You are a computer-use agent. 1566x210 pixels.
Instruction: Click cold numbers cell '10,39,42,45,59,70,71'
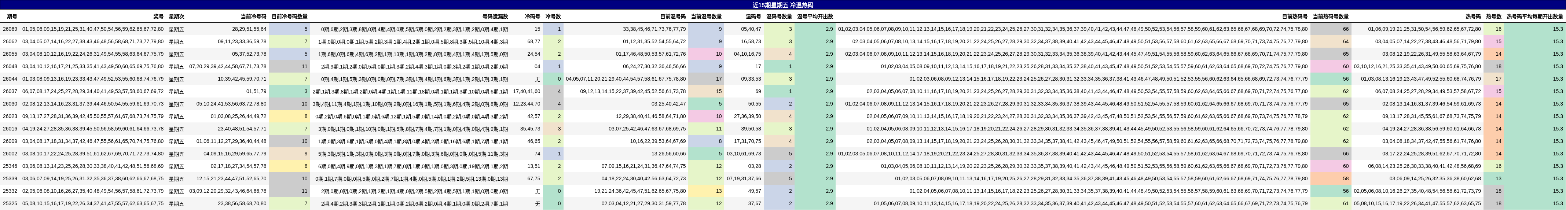pyautogui.click(x=242, y=79)
